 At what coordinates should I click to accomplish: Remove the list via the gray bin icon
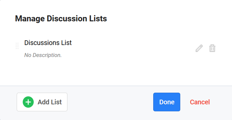(212, 48)
